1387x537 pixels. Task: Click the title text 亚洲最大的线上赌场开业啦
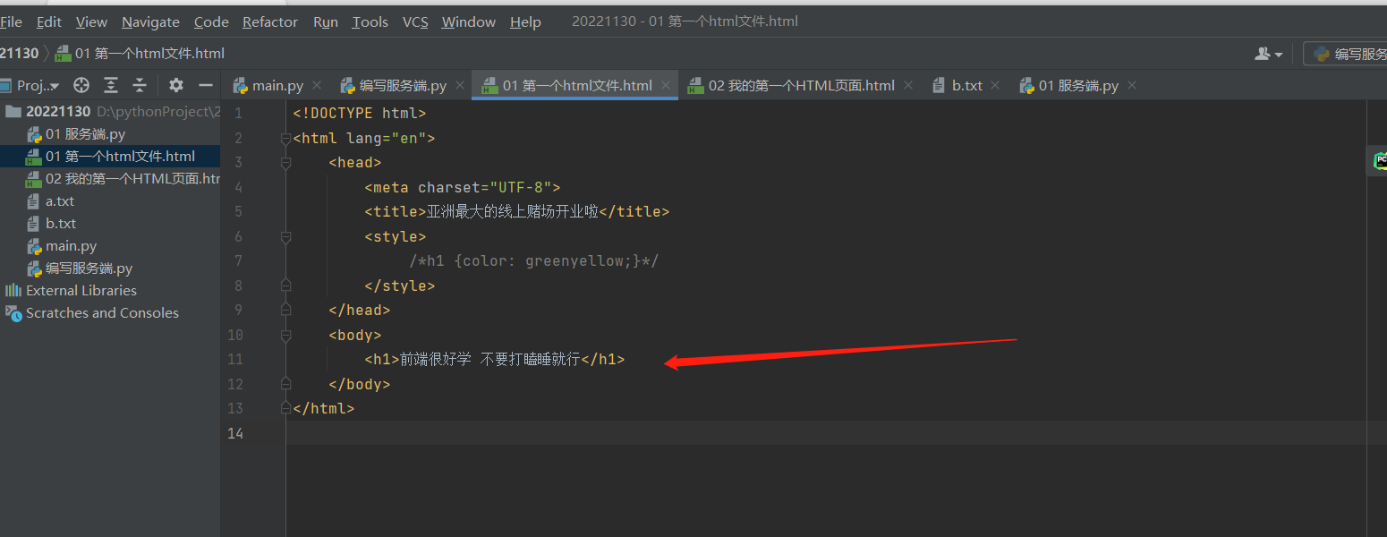(x=512, y=212)
